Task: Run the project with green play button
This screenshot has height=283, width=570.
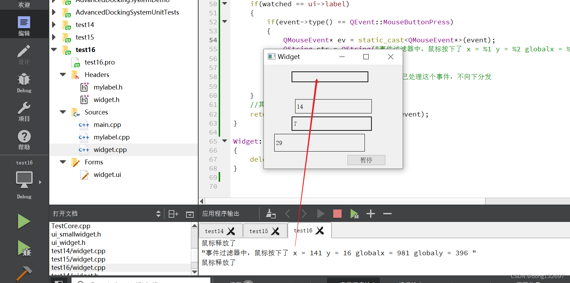Action: (24, 221)
